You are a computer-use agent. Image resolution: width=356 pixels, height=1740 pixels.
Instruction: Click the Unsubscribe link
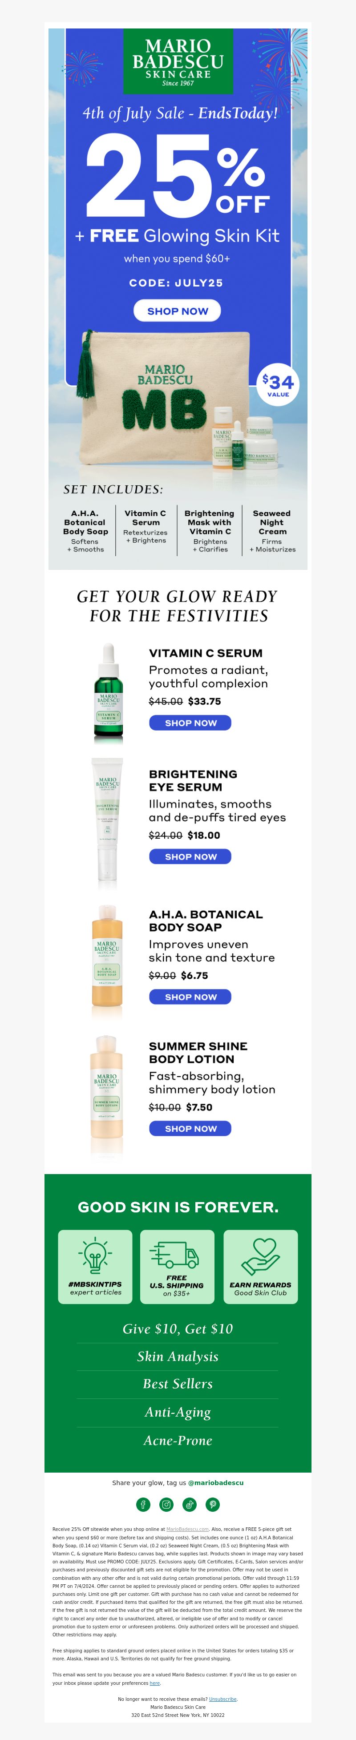tap(223, 1699)
